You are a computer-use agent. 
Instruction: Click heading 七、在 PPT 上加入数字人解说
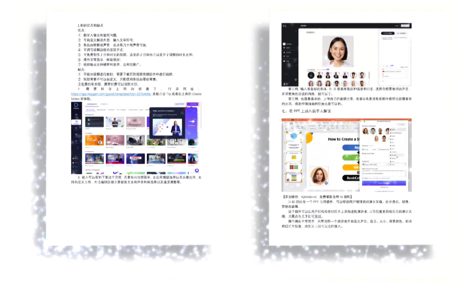coord(306,111)
